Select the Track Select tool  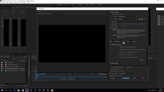(29, 57)
